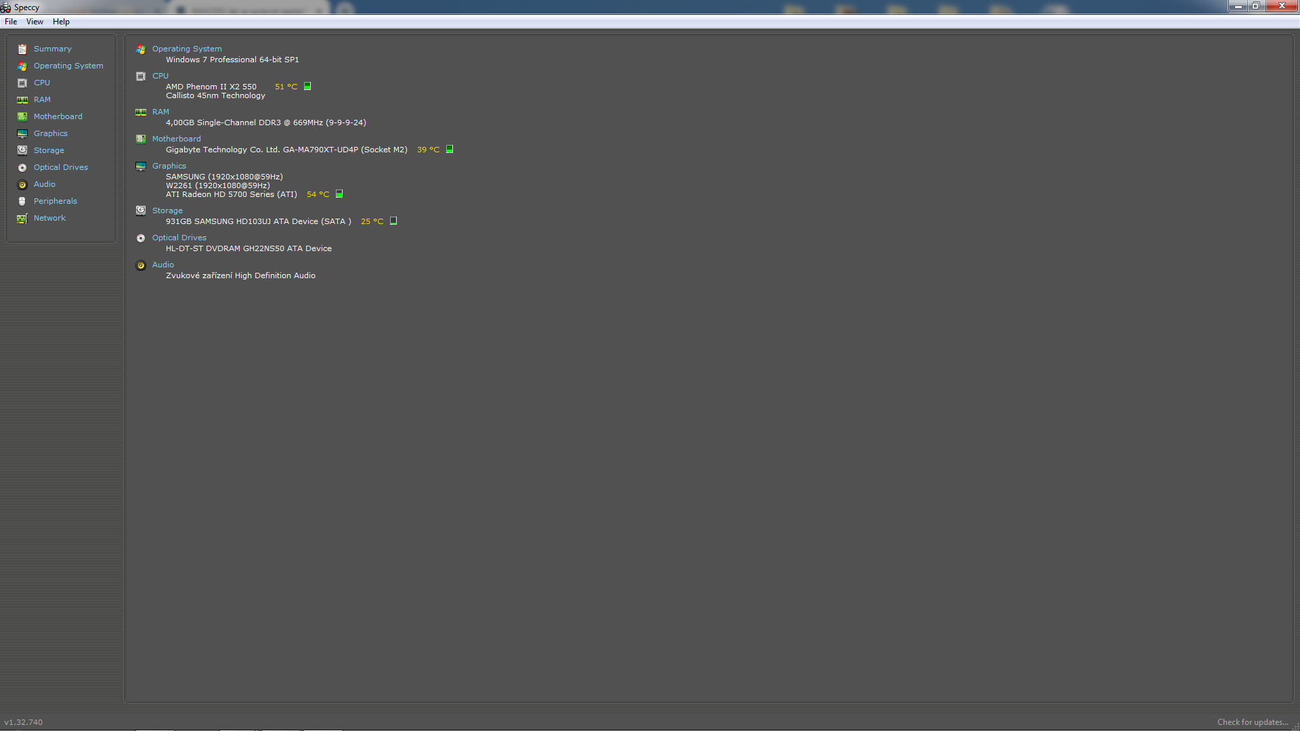Click the Summary sidebar icon
The height and width of the screenshot is (731, 1300).
22,49
